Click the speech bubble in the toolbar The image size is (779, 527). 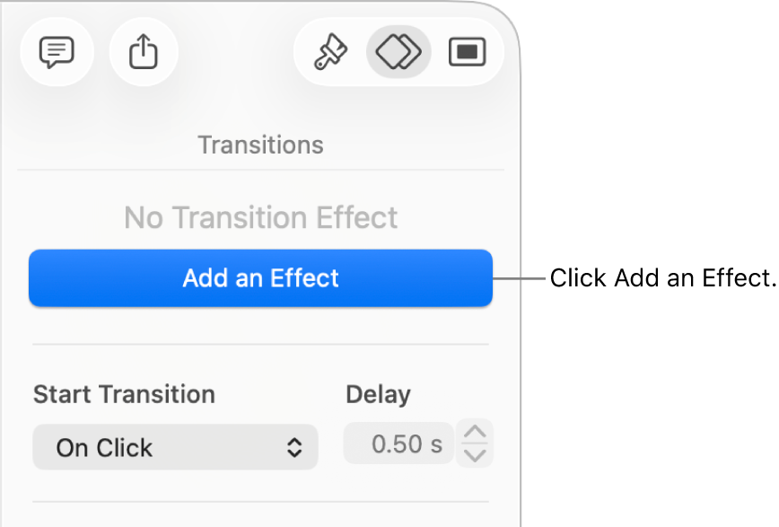57,52
